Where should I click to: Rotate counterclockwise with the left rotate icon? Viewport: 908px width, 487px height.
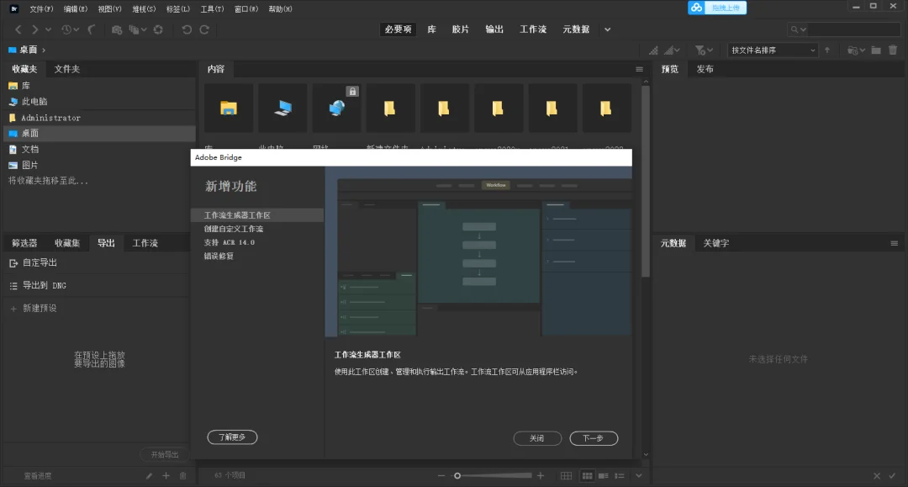[187, 29]
